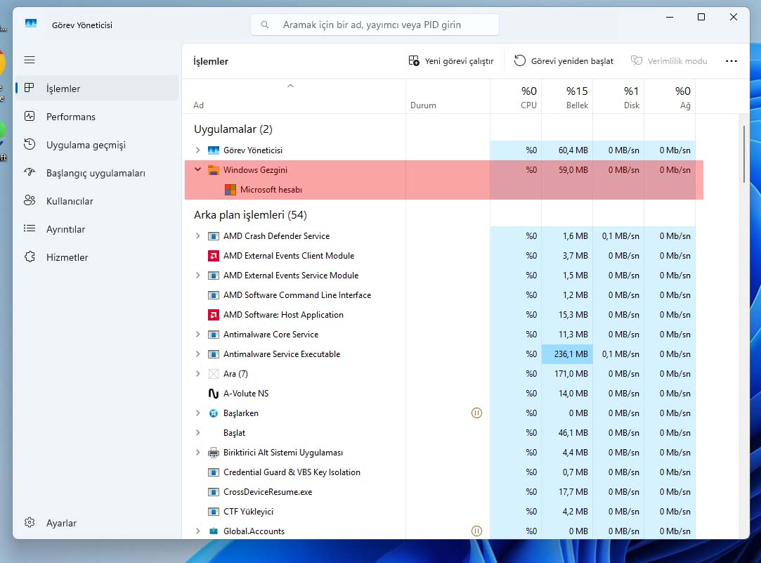Click the Kullanıcılar people icon

coord(30,200)
